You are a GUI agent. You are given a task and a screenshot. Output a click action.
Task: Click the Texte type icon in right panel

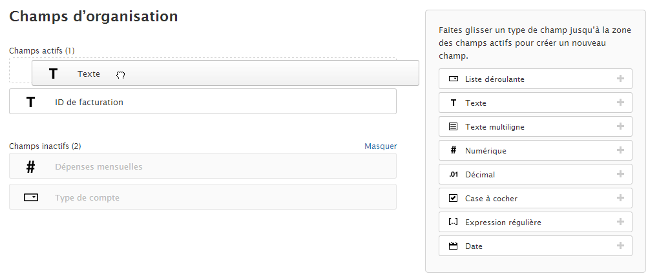453,103
